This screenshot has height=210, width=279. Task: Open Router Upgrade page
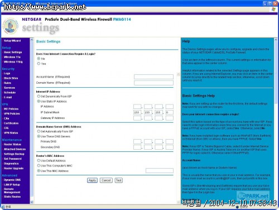pyautogui.click(x=13, y=168)
